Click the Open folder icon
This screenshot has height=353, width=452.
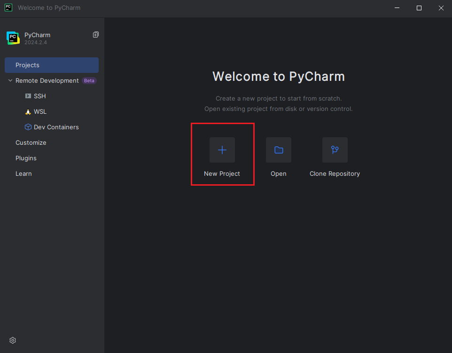click(x=279, y=150)
